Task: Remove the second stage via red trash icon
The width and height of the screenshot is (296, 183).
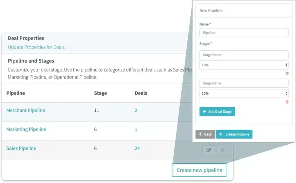Action: pyautogui.click(x=287, y=102)
